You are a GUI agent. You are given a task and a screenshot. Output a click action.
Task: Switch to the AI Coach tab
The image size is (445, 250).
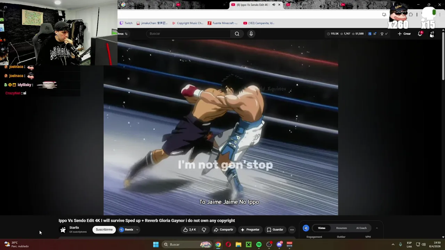[x=361, y=228]
